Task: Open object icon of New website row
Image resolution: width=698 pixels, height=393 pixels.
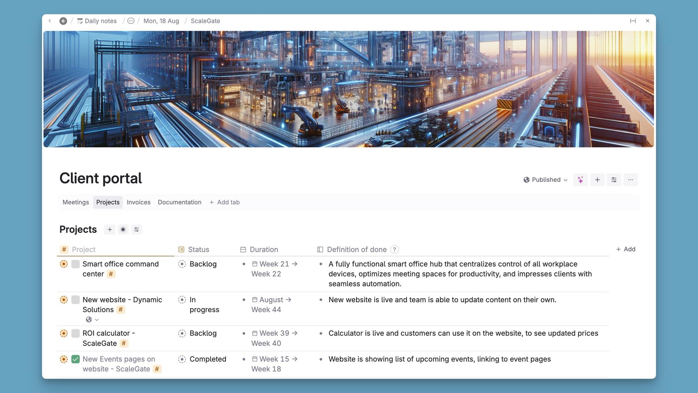Action: pyautogui.click(x=64, y=300)
